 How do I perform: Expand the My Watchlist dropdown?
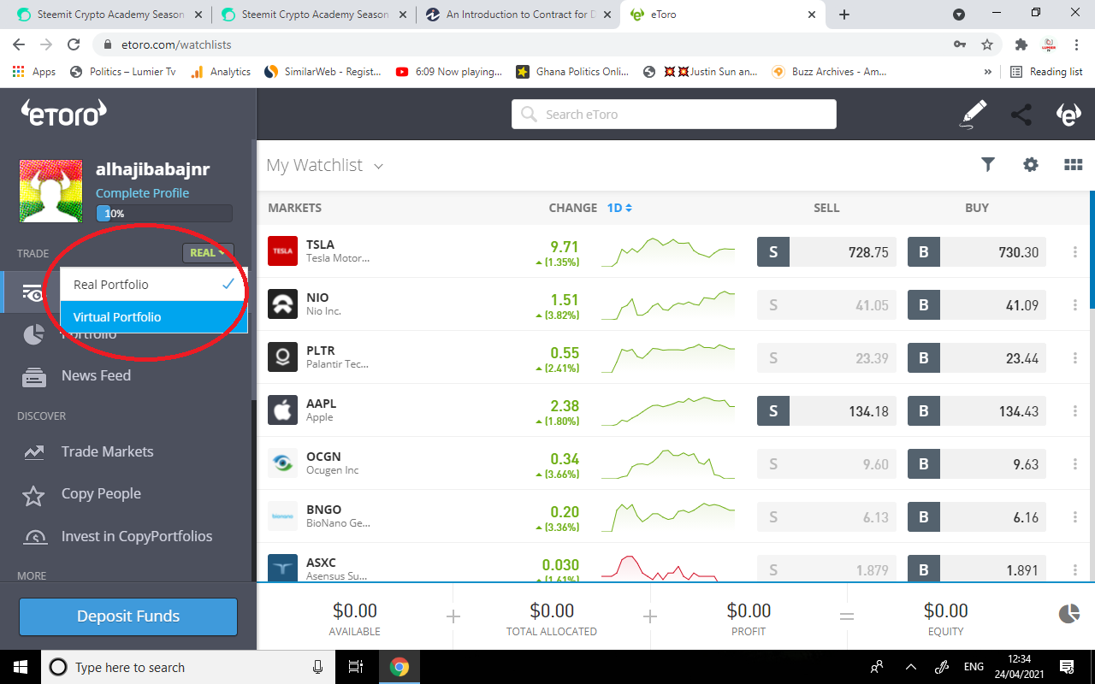point(379,166)
